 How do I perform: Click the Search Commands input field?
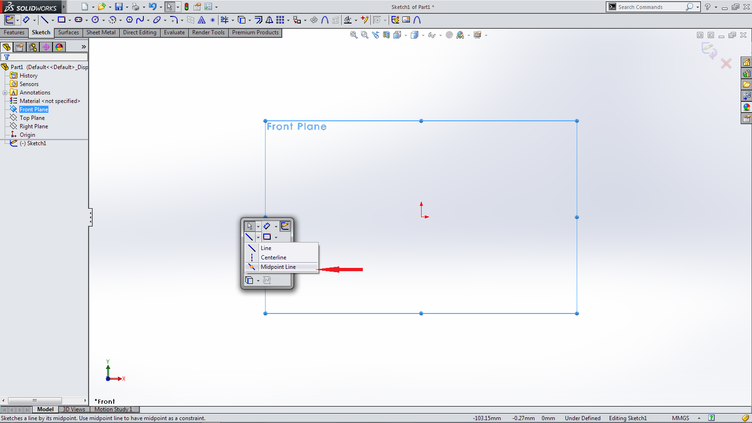[650, 7]
